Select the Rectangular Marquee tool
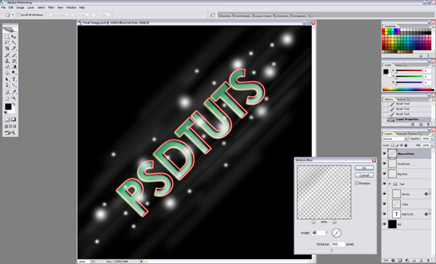The width and height of the screenshot is (436, 264). point(7,37)
